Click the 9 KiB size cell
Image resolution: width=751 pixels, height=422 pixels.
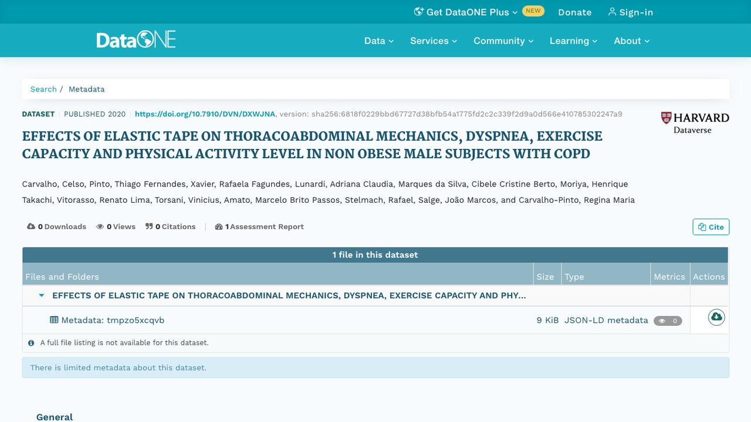coord(547,320)
